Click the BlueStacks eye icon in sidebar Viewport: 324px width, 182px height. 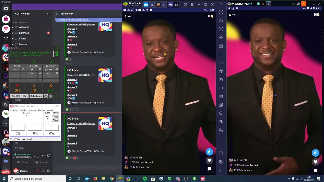click(221, 38)
